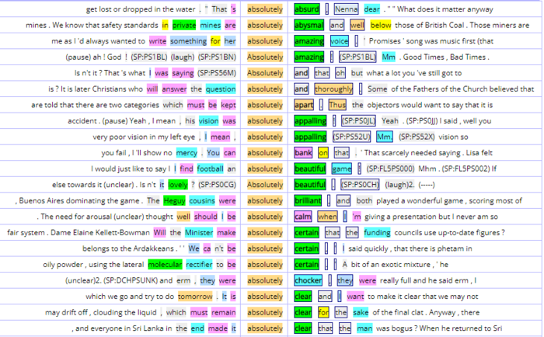Click the boxed word "oh"

340,73
